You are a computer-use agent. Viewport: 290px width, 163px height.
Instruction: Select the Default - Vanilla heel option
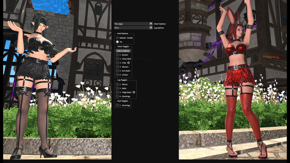(117, 38)
